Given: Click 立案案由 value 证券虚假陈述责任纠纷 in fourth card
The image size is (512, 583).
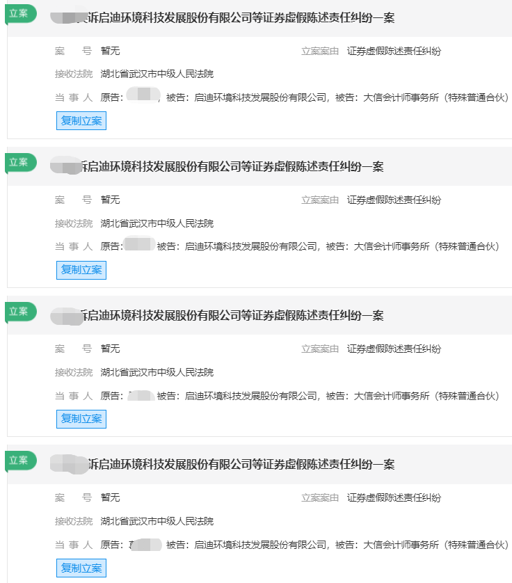Looking at the screenshot, I should point(394,498).
